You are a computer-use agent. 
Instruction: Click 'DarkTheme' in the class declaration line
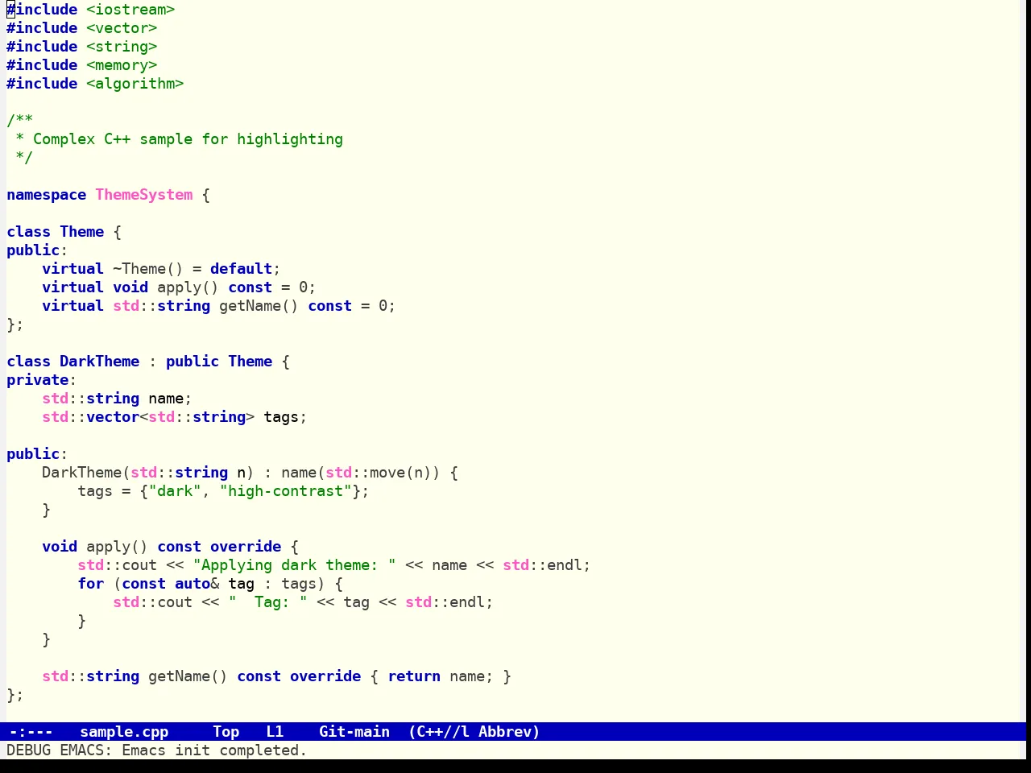99,362
